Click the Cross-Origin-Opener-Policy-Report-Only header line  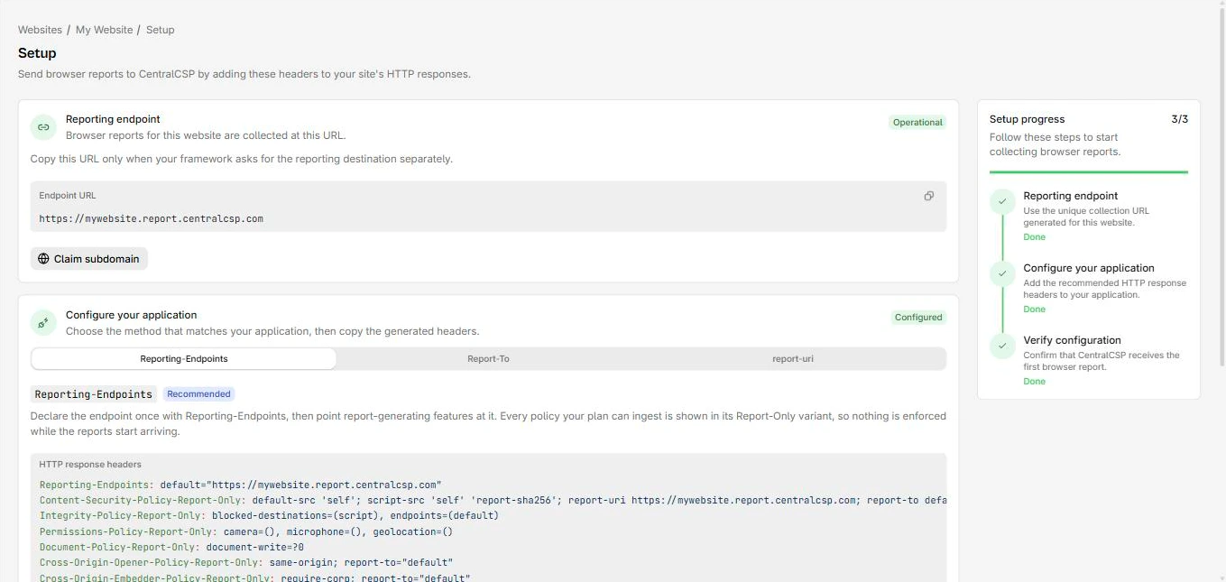click(246, 562)
